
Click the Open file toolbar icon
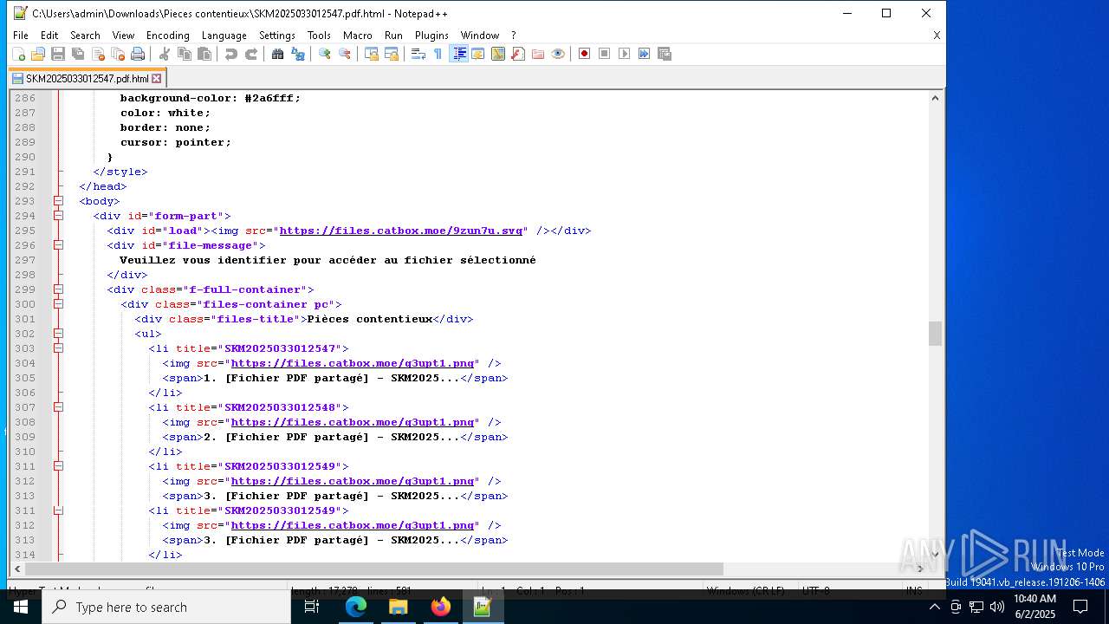click(x=38, y=54)
